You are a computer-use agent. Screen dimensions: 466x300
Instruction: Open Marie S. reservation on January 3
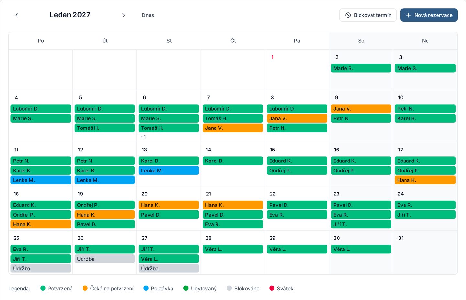(425, 68)
